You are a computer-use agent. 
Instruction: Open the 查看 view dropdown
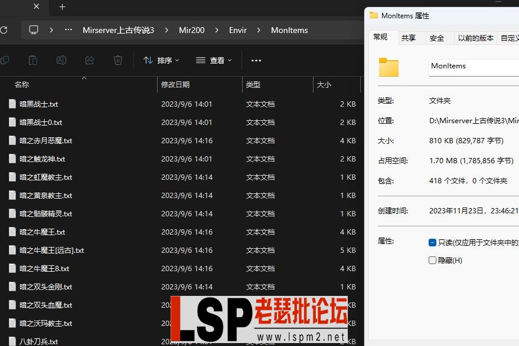click(214, 61)
